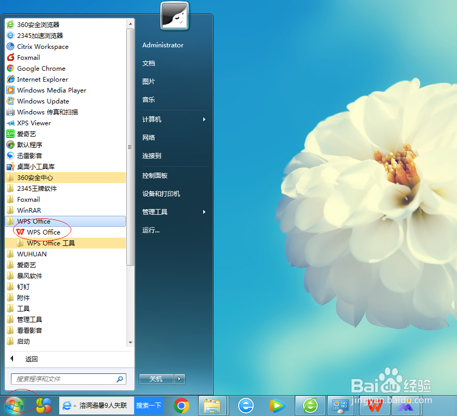Open the Citrix Workspace entry
The image size is (457, 416).
[66, 47]
